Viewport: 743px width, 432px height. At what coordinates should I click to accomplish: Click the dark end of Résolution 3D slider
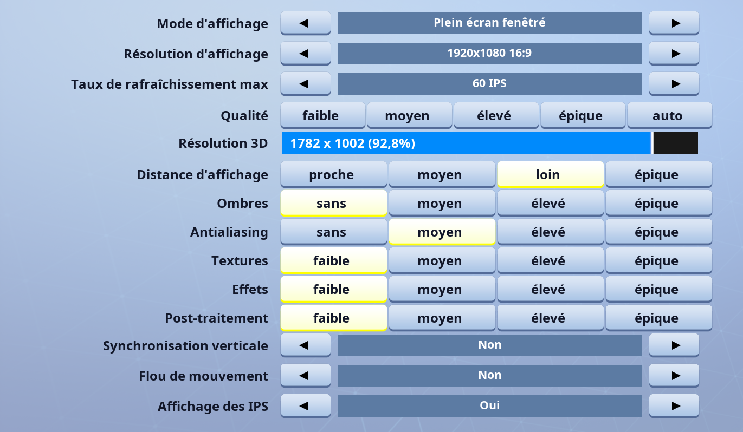pyautogui.click(x=676, y=143)
